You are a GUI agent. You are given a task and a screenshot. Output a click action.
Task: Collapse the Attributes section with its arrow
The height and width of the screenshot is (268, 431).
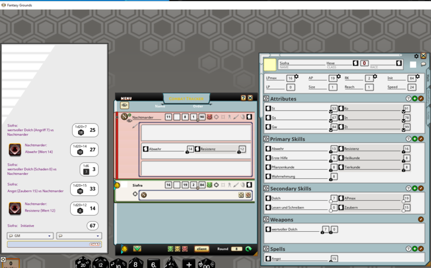[x=266, y=99]
